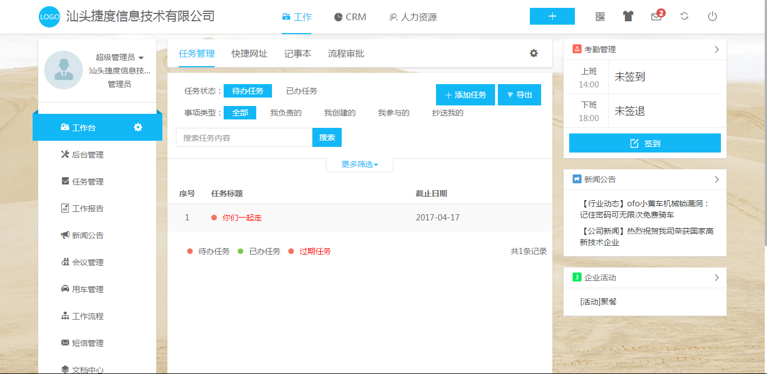This screenshot has height=374, width=767.
Task: Click the gear icon beside 工作台
Action: point(138,127)
